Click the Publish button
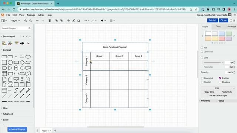The height and width of the screenshot is (133, 237). (x=212, y=20)
